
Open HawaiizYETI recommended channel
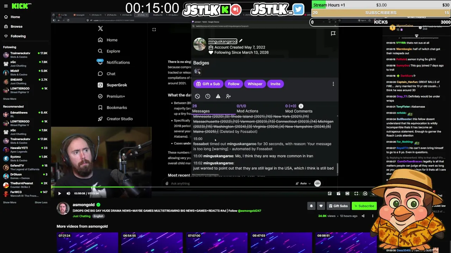[25, 149]
